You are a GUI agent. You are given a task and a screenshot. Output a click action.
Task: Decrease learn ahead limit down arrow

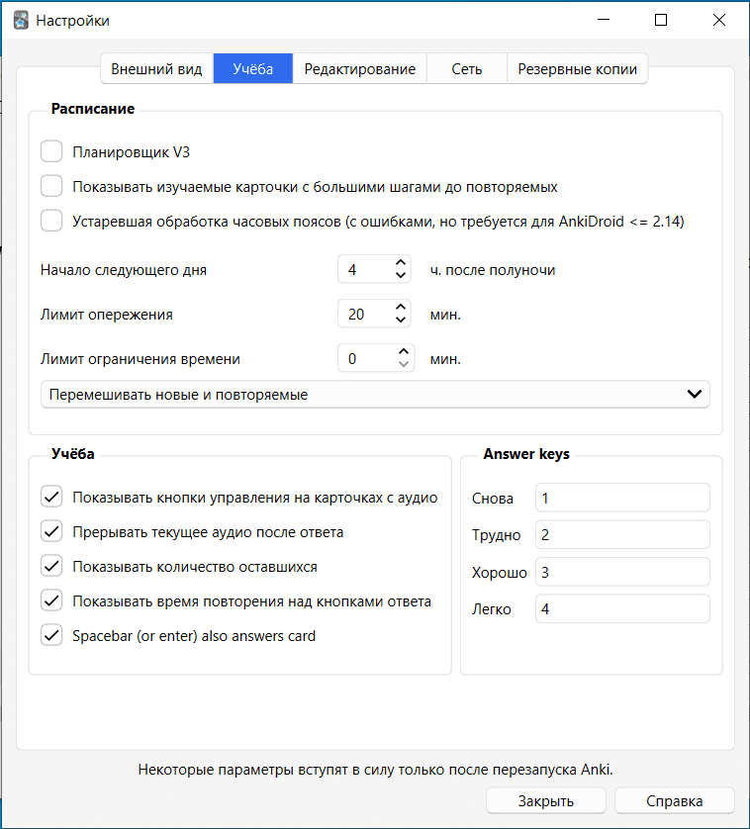pos(401,322)
